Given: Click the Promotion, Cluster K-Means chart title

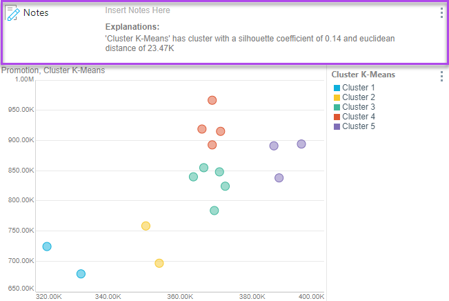Looking at the screenshot, I should coord(52,70).
